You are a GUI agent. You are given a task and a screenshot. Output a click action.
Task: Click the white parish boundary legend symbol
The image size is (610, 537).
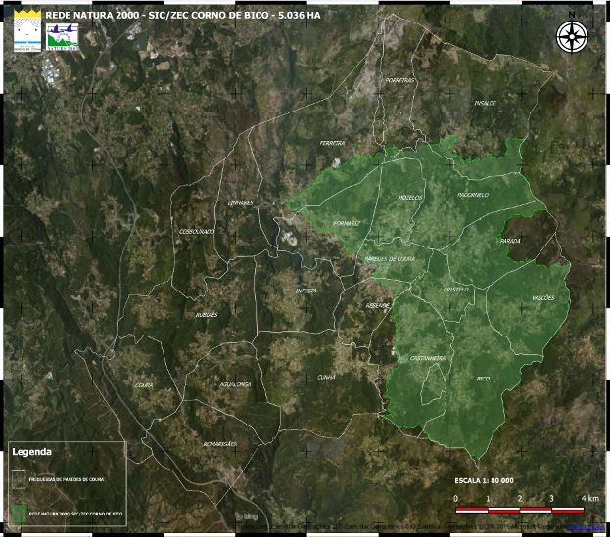point(19,479)
